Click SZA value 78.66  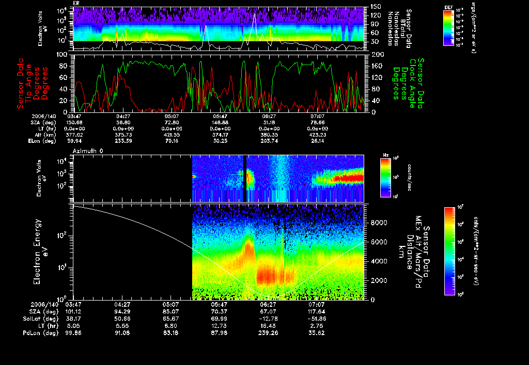pyautogui.click(x=318, y=123)
